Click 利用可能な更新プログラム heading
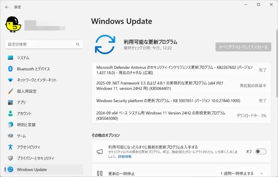Viewport: 278px width, 177px height. 150,42
